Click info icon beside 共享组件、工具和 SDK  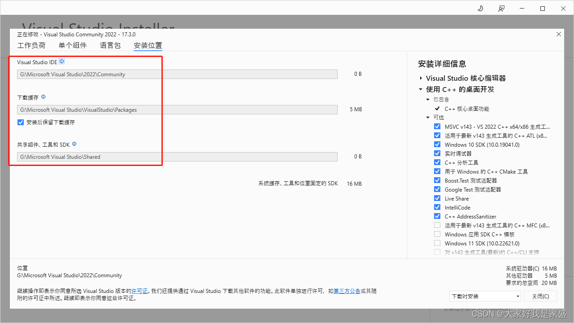point(74,144)
